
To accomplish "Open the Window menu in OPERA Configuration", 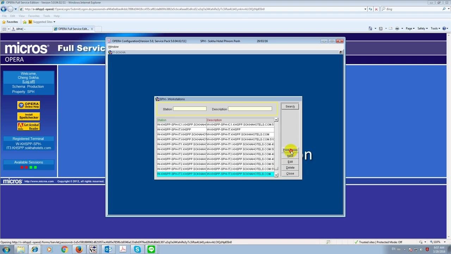I will (x=113, y=47).
